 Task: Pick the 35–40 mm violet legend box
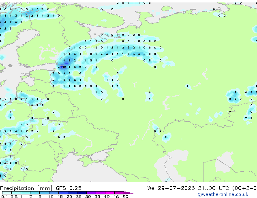click(100, 193)
